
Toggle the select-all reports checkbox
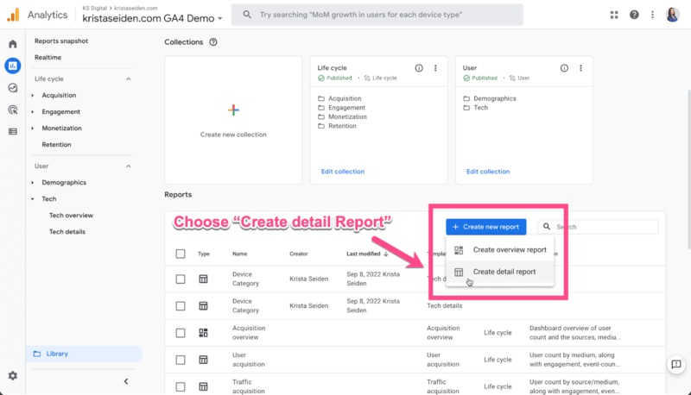pos(181,254)
